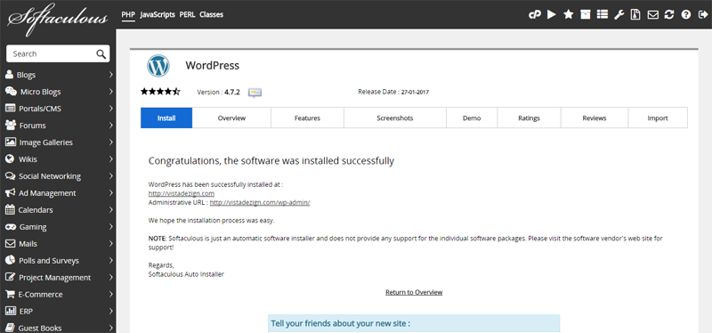Click the Calendars icon
712x333 pixels.
point(10,209)
